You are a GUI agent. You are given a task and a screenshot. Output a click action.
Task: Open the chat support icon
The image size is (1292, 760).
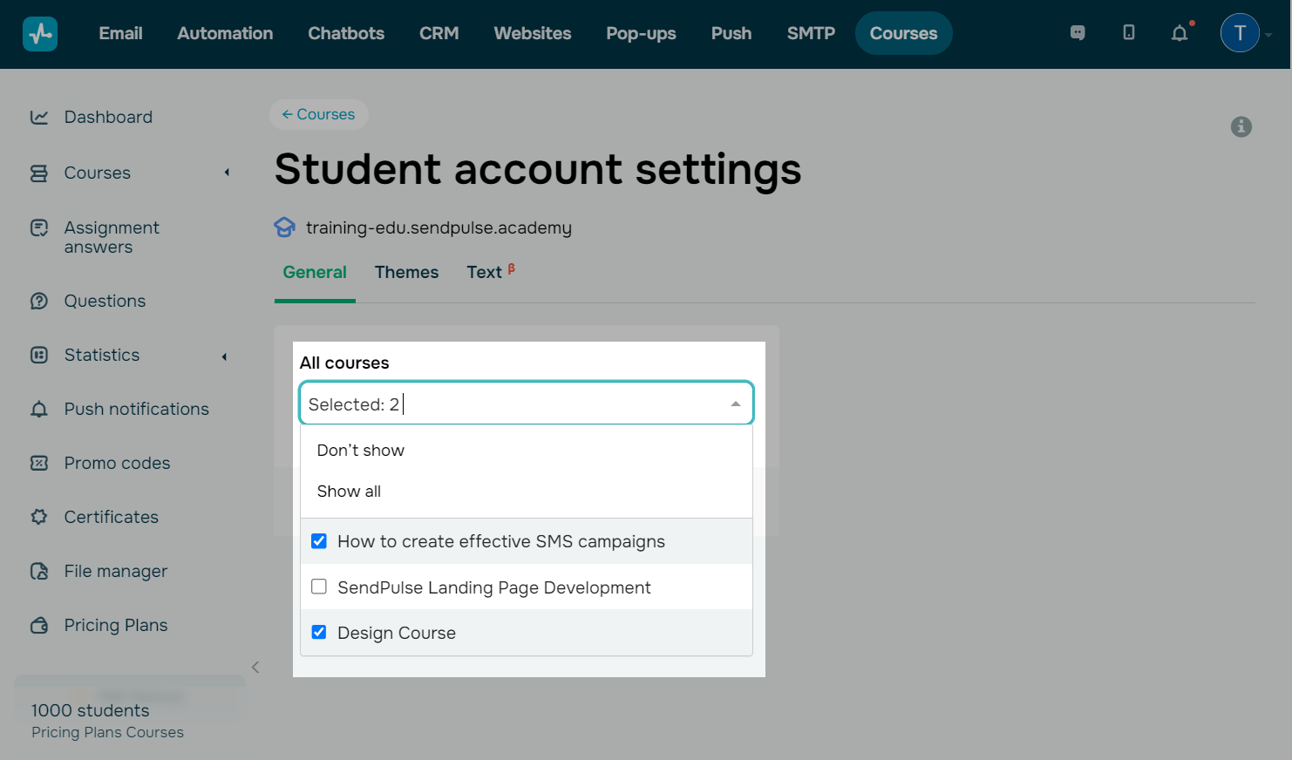(x=1078, y=33)
